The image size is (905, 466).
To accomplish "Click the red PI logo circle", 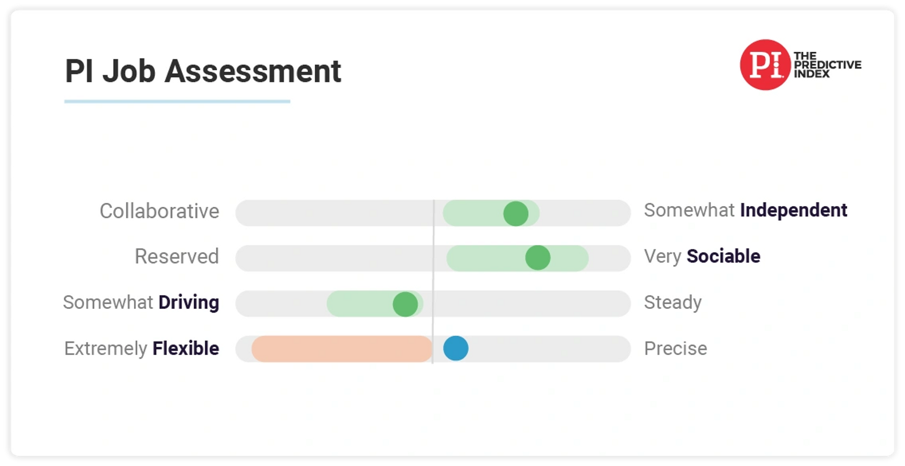I will 765,65.
